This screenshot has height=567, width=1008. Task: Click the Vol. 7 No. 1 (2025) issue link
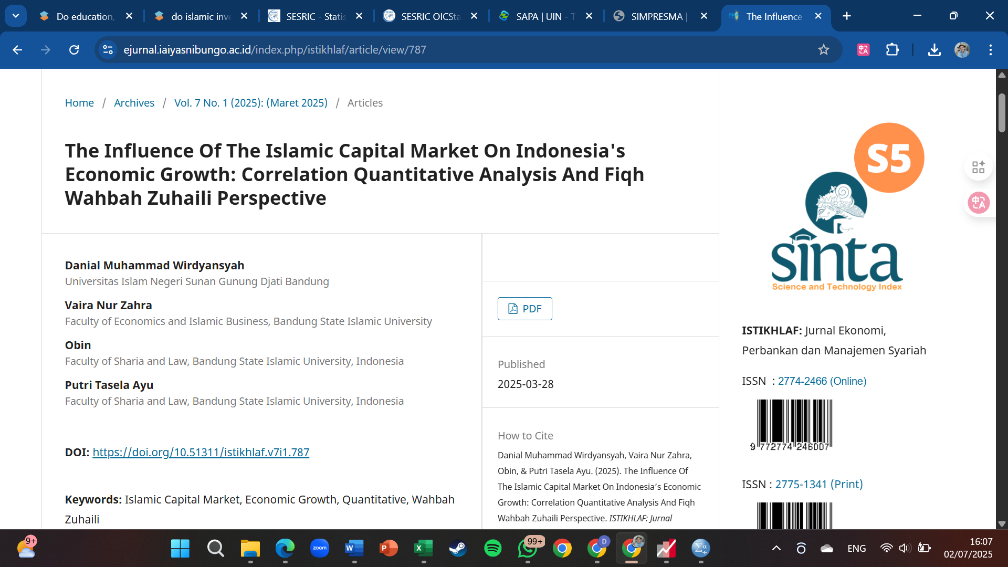(250, 103)
